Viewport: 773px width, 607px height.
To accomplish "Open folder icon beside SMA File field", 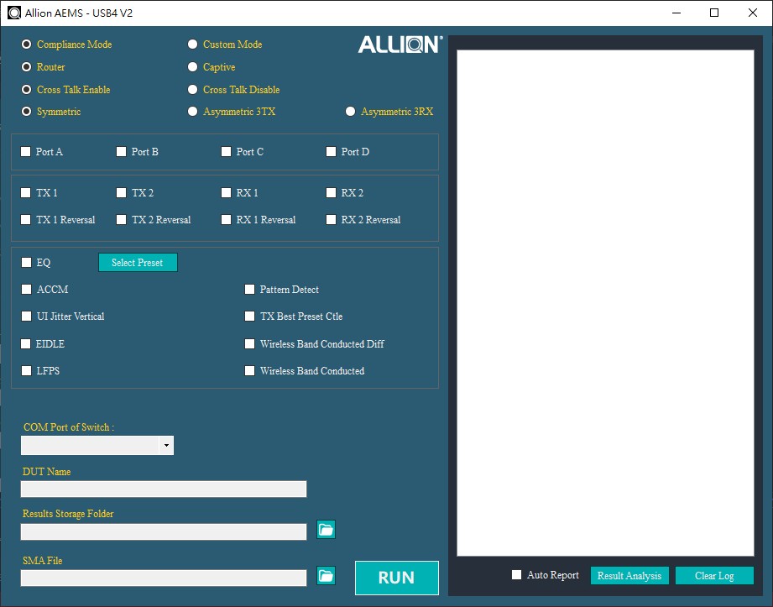I will click(326, 575).
